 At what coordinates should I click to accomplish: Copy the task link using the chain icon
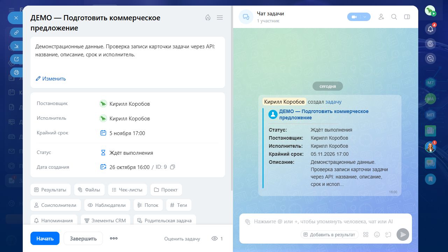(x=16, y=33)
